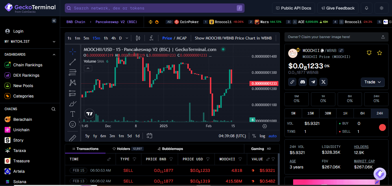Viewport: 392px width, 186px height.
Task: Select the 1h chart interval
Action: click(x=106, y=38)
